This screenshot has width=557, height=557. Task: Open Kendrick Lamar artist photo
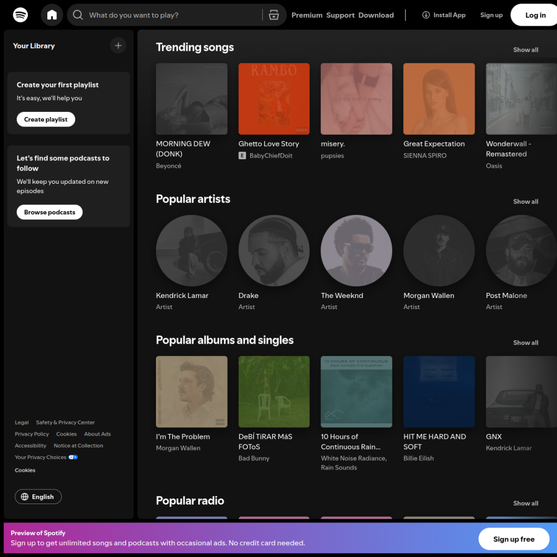tap(192, 251)
